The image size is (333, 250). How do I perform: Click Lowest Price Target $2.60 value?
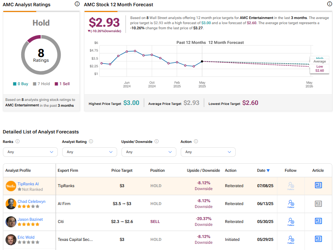pos(250,103)
